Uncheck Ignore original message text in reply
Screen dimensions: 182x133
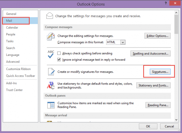coord(59,60)
